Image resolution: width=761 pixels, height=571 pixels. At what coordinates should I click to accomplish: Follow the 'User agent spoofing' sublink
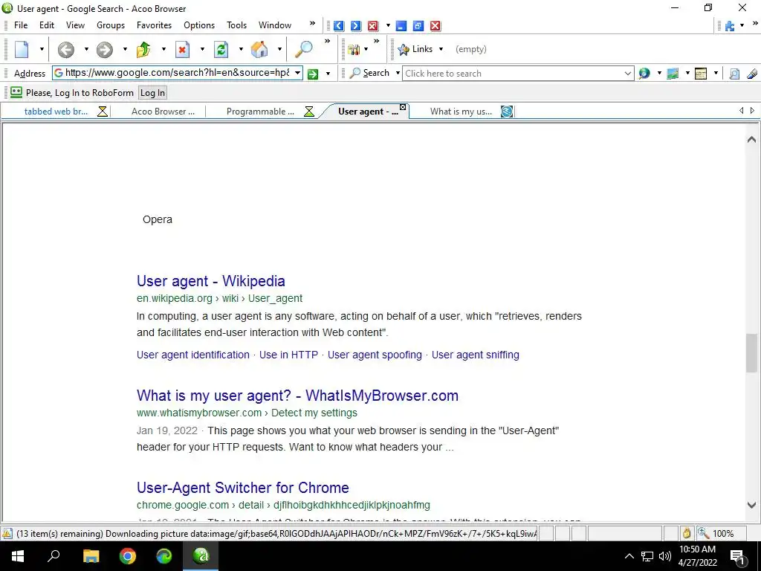pyautogui.click(x=375, y=355)
